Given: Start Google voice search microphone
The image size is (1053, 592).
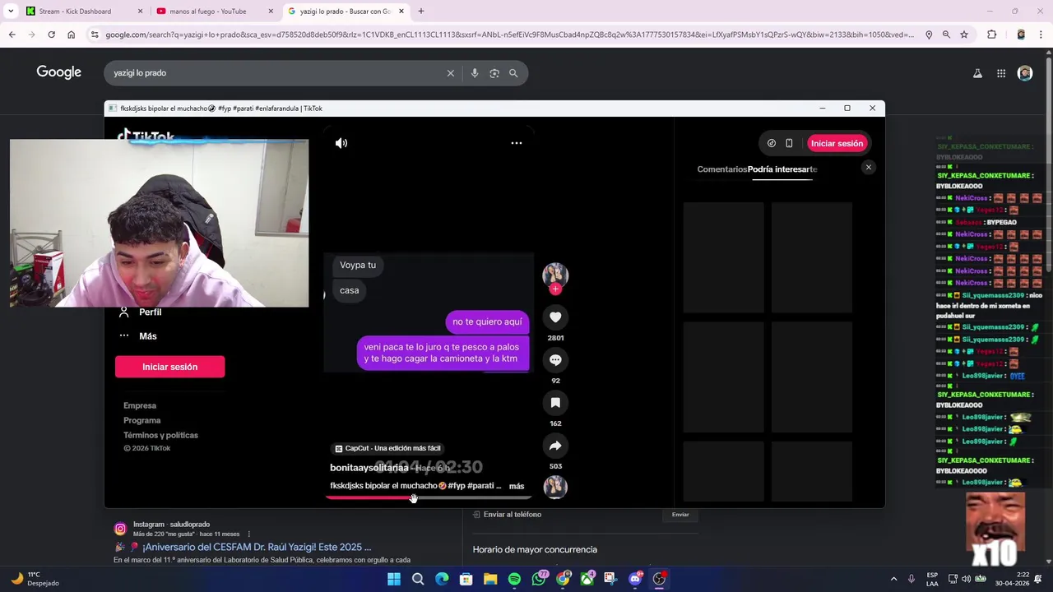Looking at the screenshot, I should click(475, 73).
